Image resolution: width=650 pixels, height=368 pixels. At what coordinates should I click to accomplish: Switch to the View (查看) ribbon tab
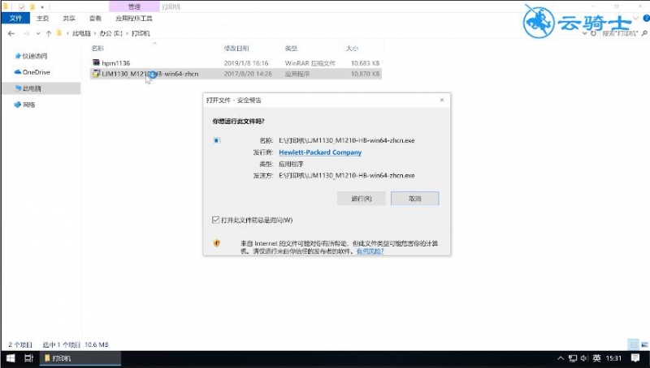(95, 18)
